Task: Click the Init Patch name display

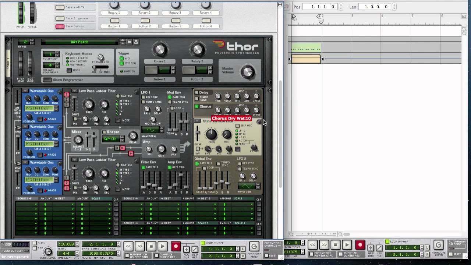Action: coord(80,42)
